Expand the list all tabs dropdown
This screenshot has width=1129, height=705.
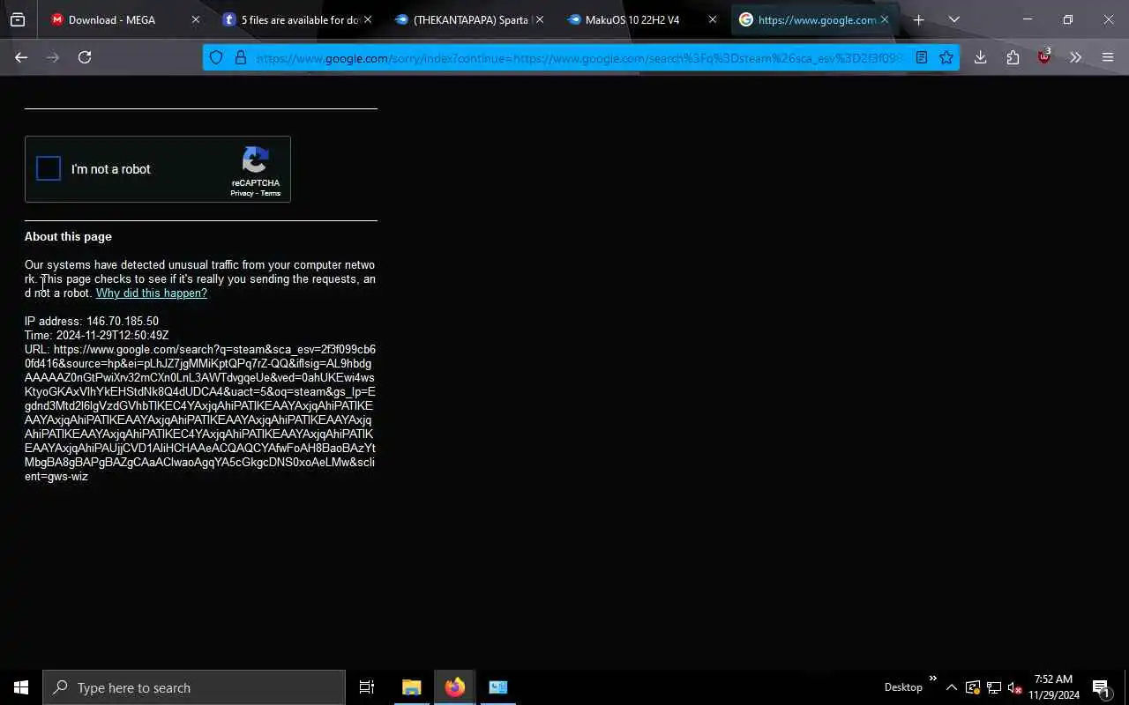(953, 19)
